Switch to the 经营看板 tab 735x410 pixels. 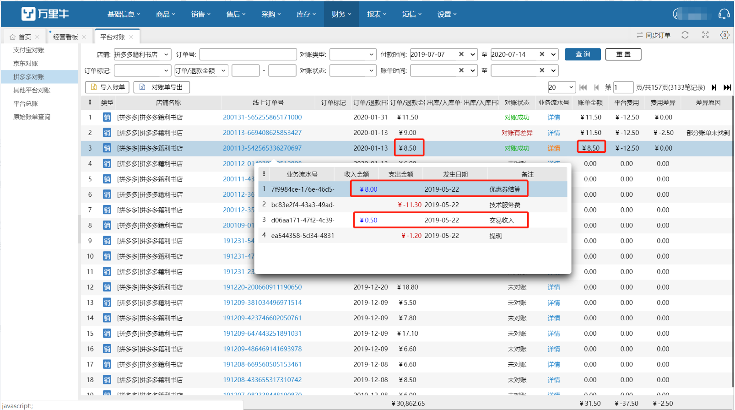coord(65,37)
